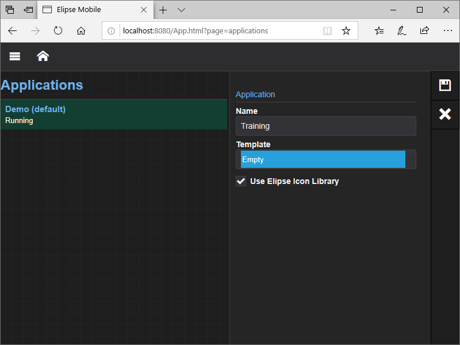Toggle the Use Elipse Icon Library checkbox
The height and width of the screenshot is (345, 460).
coord(241,181)
